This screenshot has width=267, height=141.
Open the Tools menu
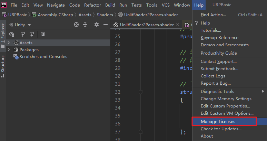tap(151, 5)
